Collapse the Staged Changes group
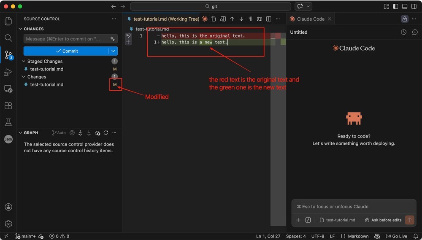Viewport: 422px width, 240px height. tap(24, 61)
